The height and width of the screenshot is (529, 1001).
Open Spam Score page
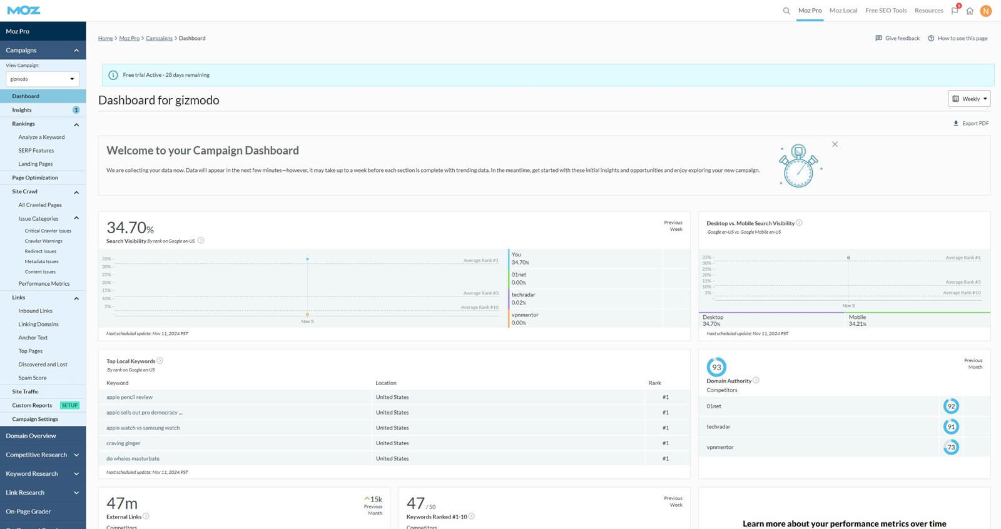coord(33,378)
